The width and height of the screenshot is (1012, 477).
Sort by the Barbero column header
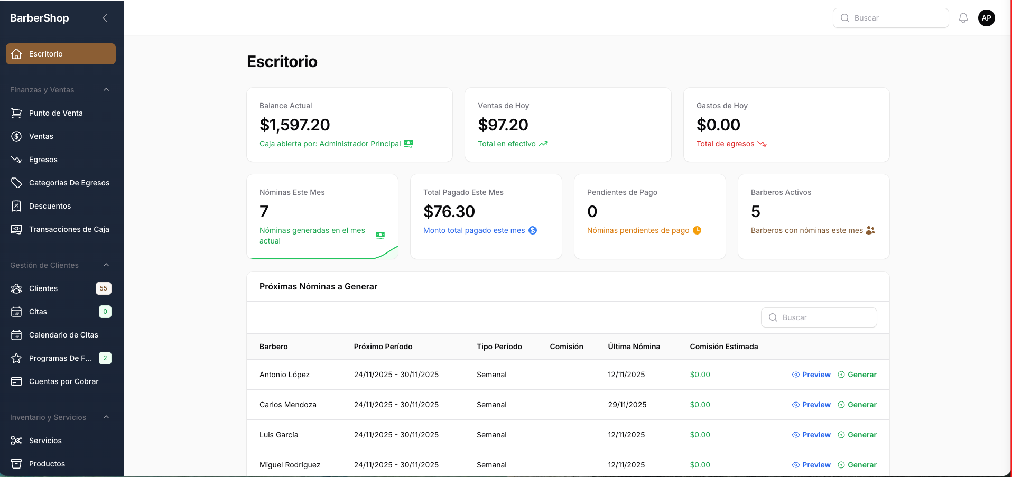click(274, 347)
